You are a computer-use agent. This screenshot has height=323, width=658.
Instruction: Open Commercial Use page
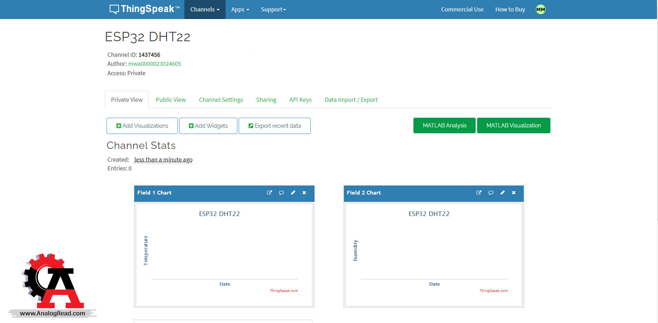pos(462,9)
